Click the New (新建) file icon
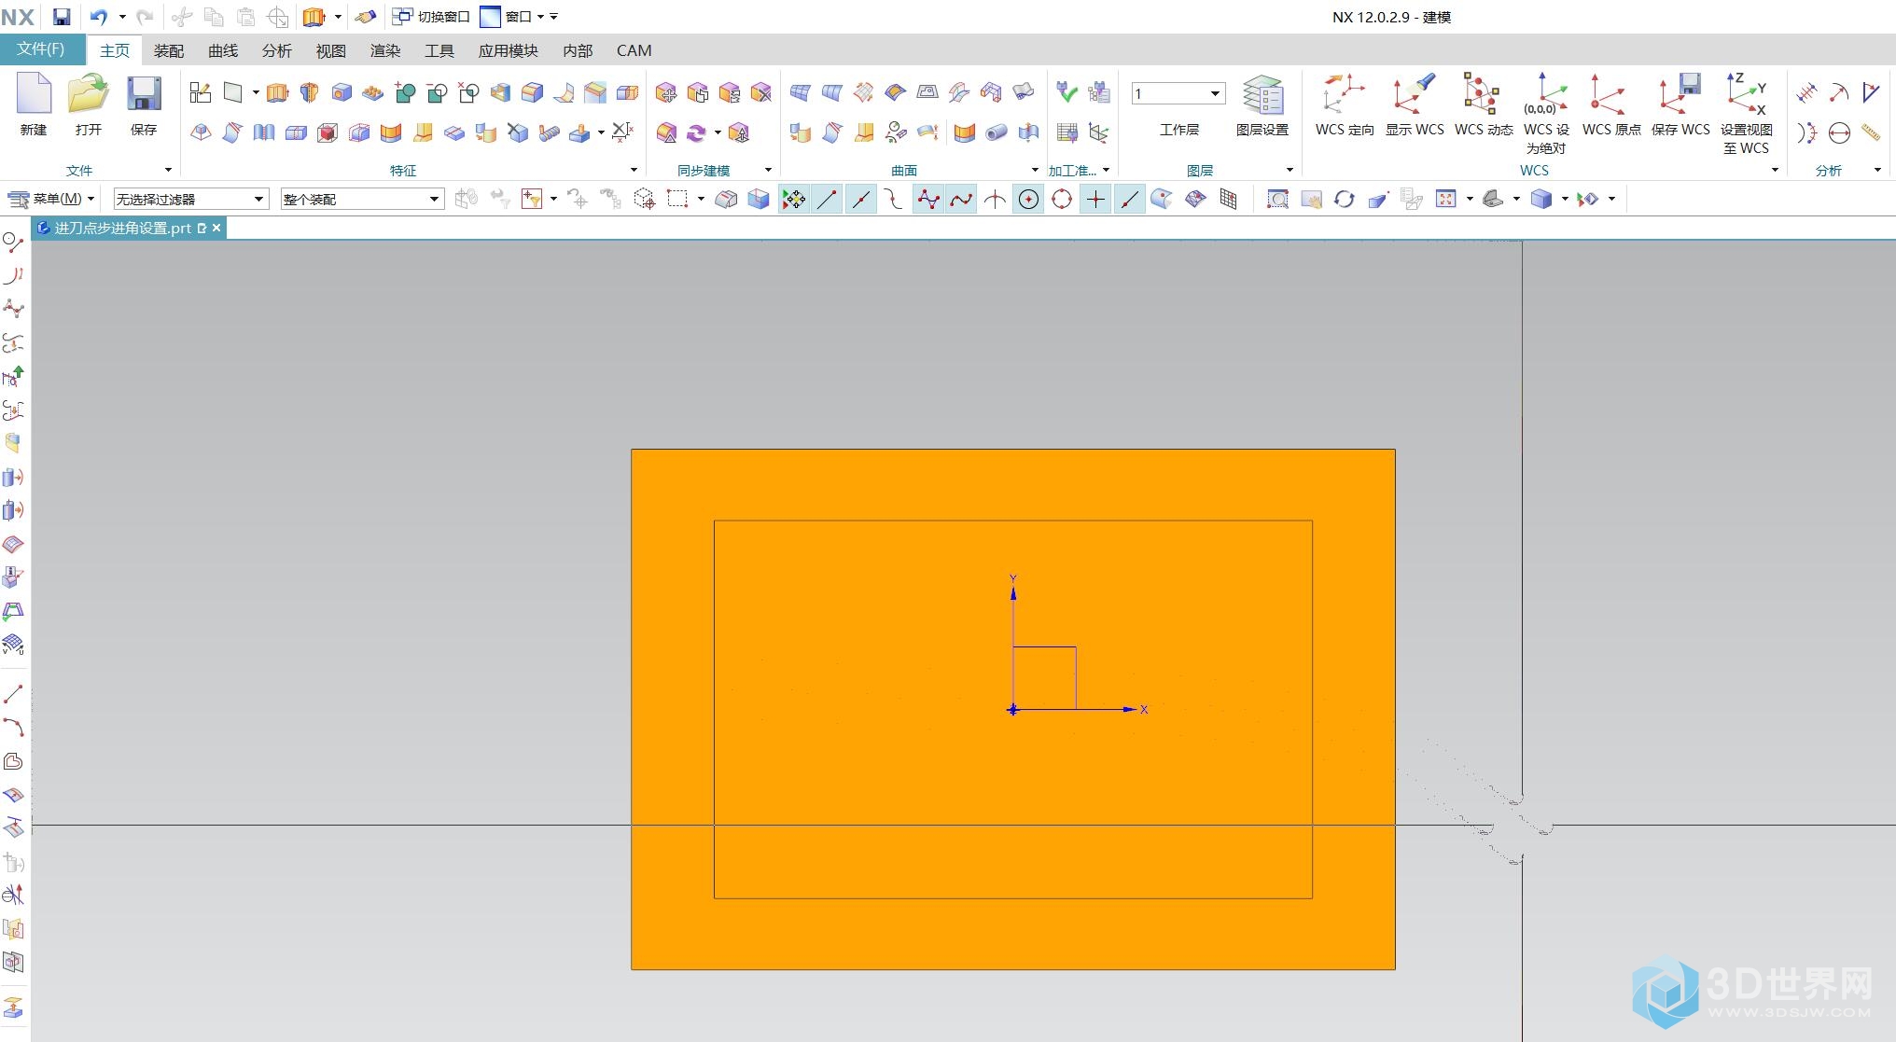This screenshot has width=1896, height=1042. coord(34,95)
